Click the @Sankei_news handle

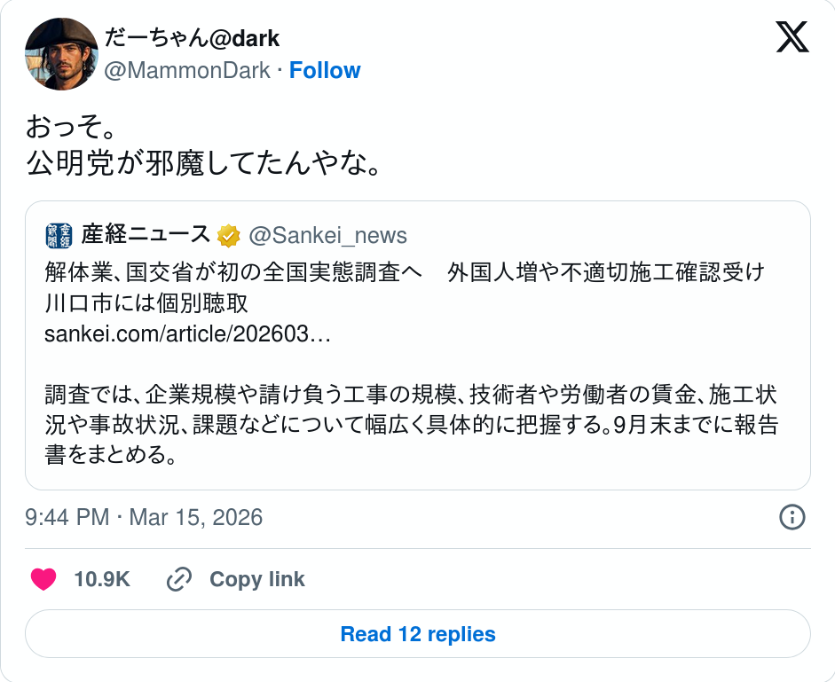coord(327,235)
